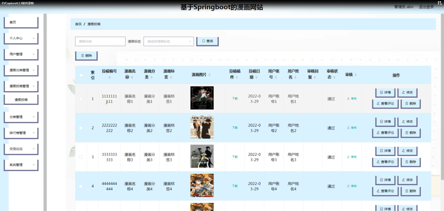Sort by the 投稿日期 column sort icon

click(x=257, y=78)
